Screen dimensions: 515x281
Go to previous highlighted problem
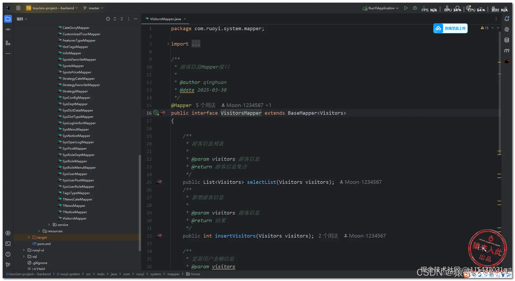pos(492,28)
